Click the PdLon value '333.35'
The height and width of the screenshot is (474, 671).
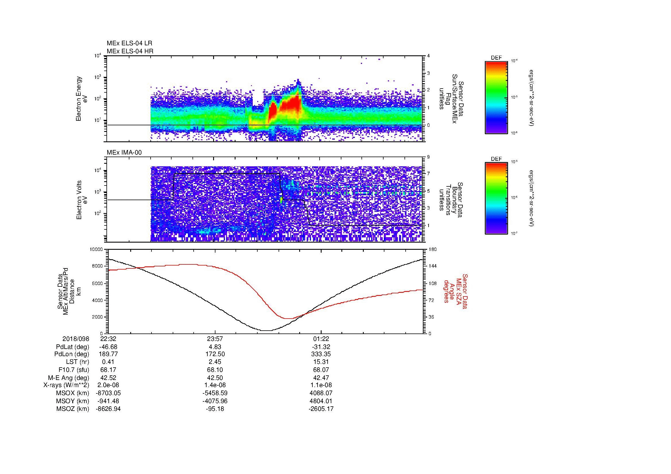(x=321, y=354)
